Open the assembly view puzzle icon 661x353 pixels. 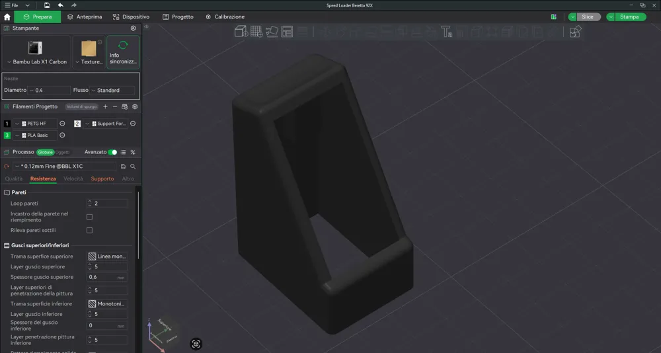pos(576,31)
